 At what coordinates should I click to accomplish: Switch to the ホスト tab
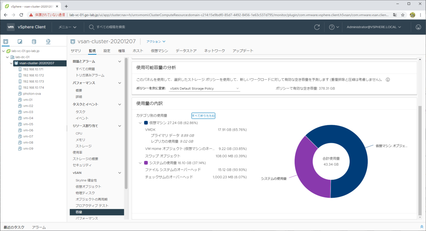coord(138,51)
